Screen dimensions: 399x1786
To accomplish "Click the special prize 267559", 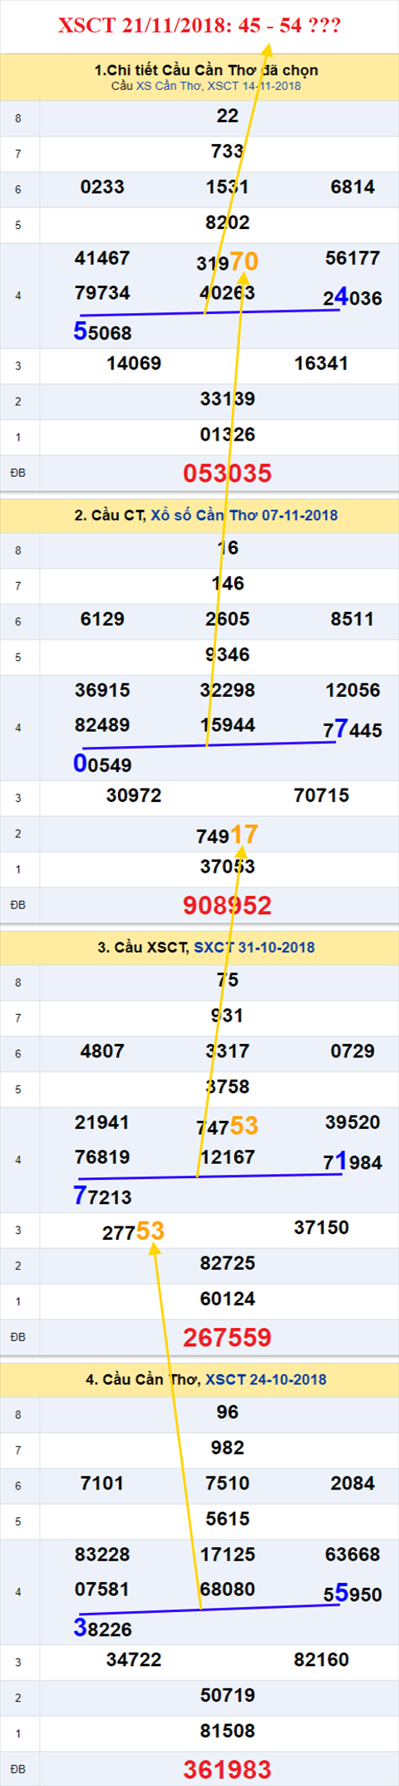I will click(x=228, y=1338).
